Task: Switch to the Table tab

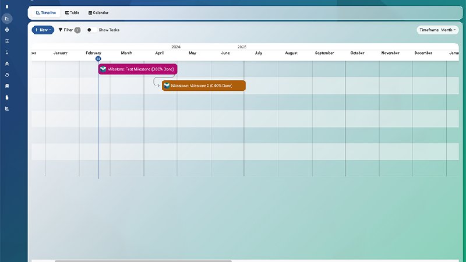Action: click(x=72, y=13)
